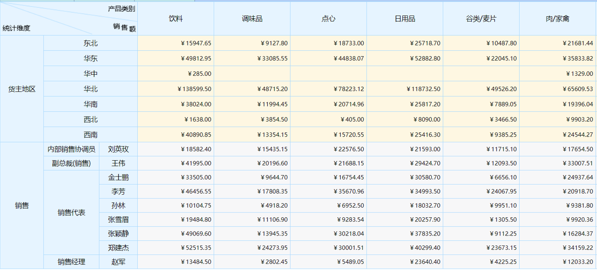
Task: Select the salesperson name 张雪眉
Action: point(119,220)
